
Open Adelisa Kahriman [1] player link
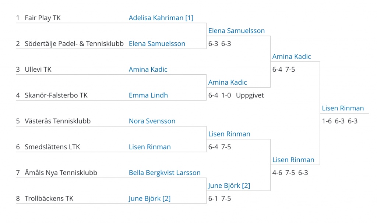[x=161, y=18]
